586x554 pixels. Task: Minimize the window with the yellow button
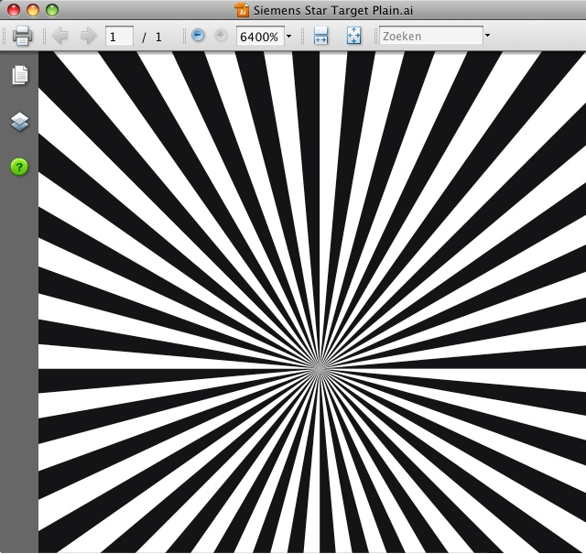33,10
